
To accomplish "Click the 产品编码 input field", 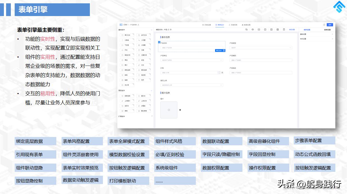I will click(261, 60).
